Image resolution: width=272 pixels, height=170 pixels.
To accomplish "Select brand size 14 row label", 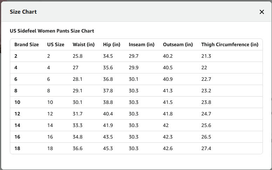I will coord(17,125).
